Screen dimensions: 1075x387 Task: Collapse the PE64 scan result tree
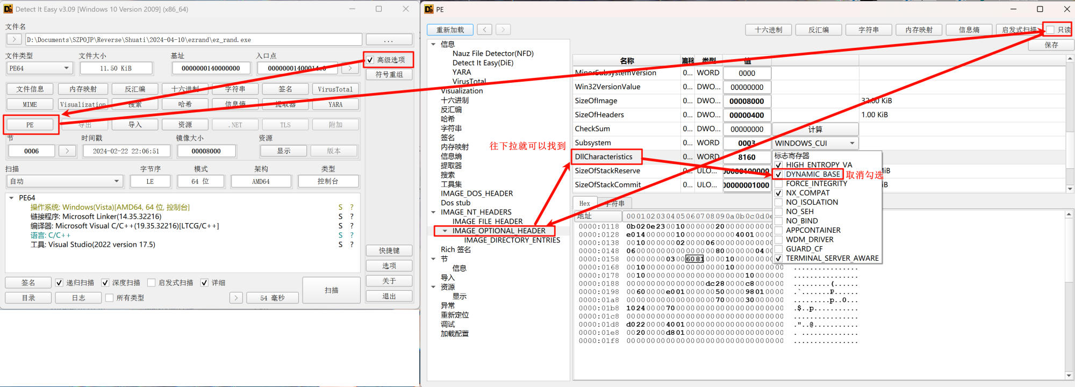point(11,198)
